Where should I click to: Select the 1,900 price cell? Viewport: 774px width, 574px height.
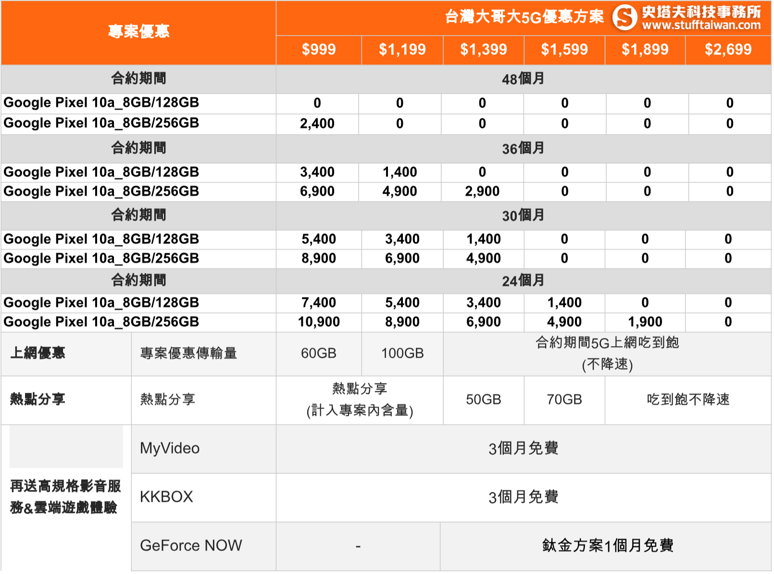tap(645, 322)
